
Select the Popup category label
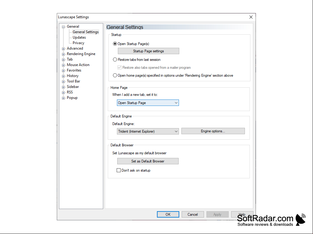tap(72, 98)
